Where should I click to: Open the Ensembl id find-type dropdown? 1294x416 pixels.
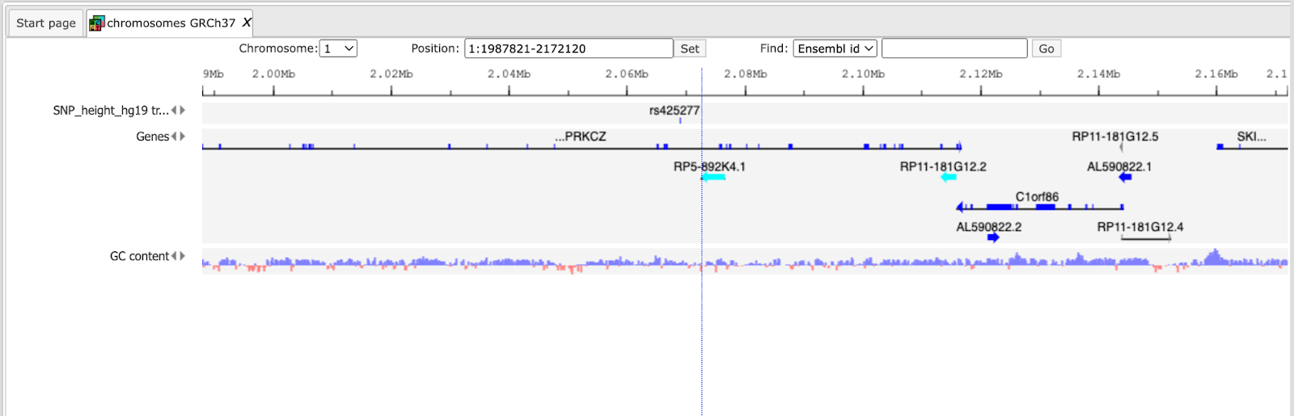click(x=835, y=48)
